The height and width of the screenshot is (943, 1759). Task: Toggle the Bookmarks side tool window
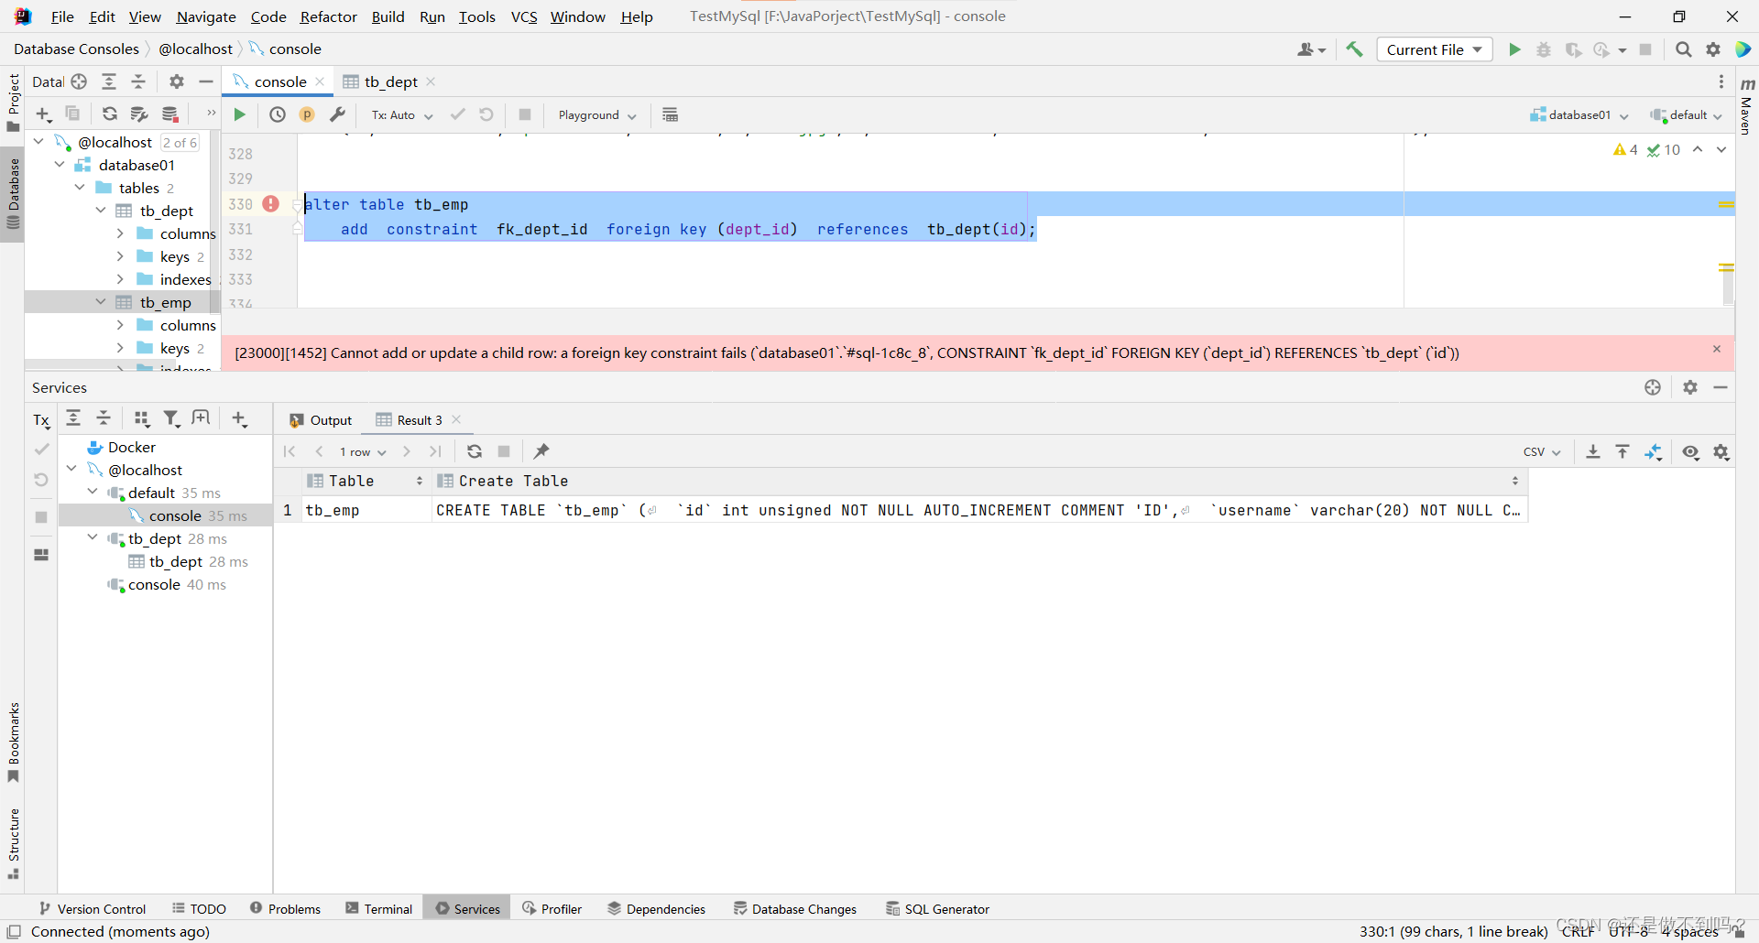(x=13, y=742)
